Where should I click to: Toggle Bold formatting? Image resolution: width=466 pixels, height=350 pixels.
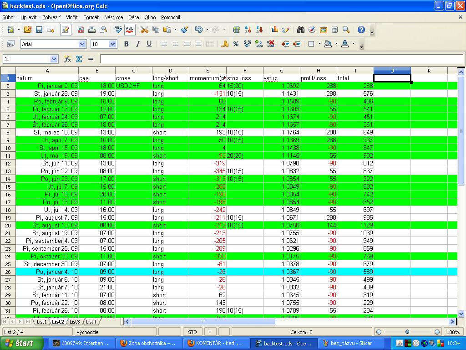[126, 44]
